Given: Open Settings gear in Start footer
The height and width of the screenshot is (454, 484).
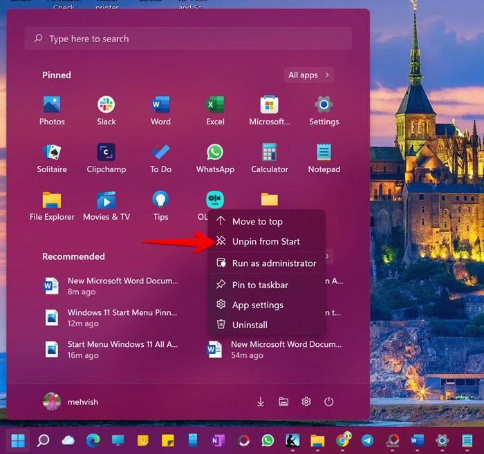Looking at the screenshot, I should pyautogui.click(x=306, y=401).
